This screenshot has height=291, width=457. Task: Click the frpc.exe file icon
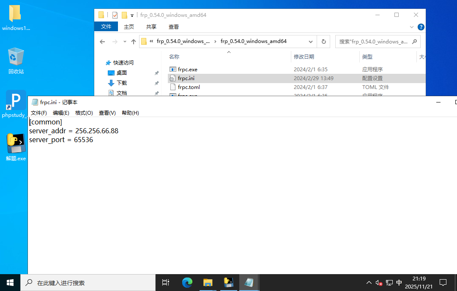point(172,70)
